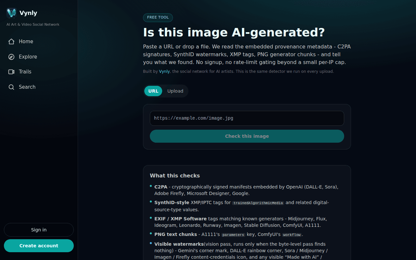This screenshot has width=416, height=260.
Task: Click the Search magnifier icon
Action: (x=11, y=87)
